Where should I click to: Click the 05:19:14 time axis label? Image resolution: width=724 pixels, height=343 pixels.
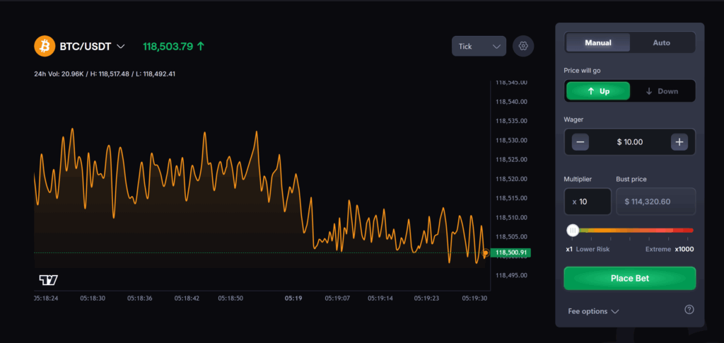[x=380, y=298]
